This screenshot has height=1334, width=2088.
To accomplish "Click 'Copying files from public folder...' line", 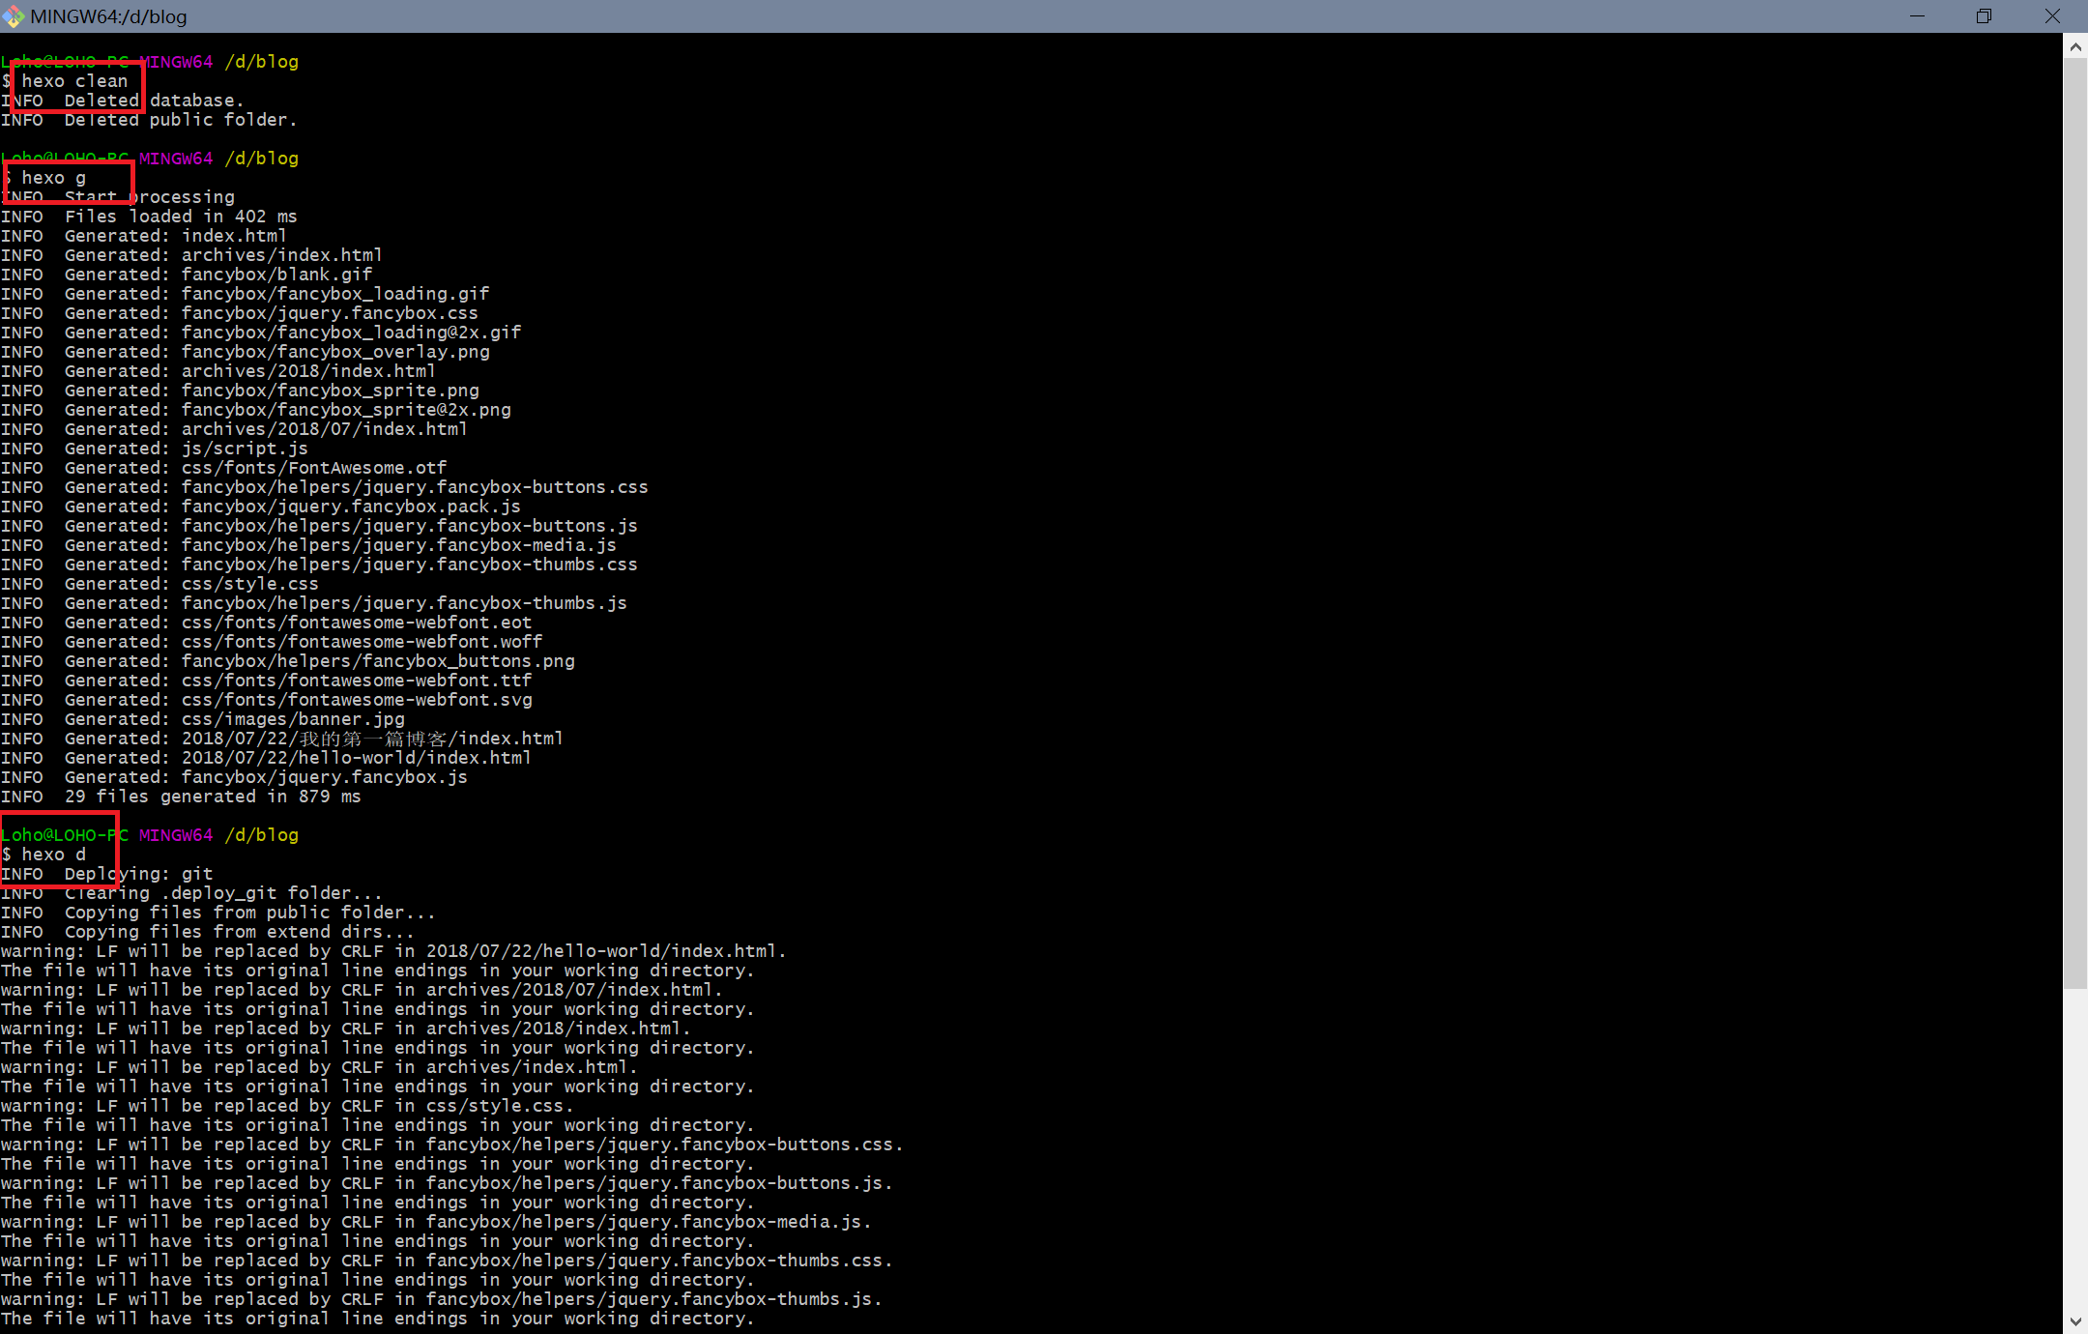I will point(249,913).
